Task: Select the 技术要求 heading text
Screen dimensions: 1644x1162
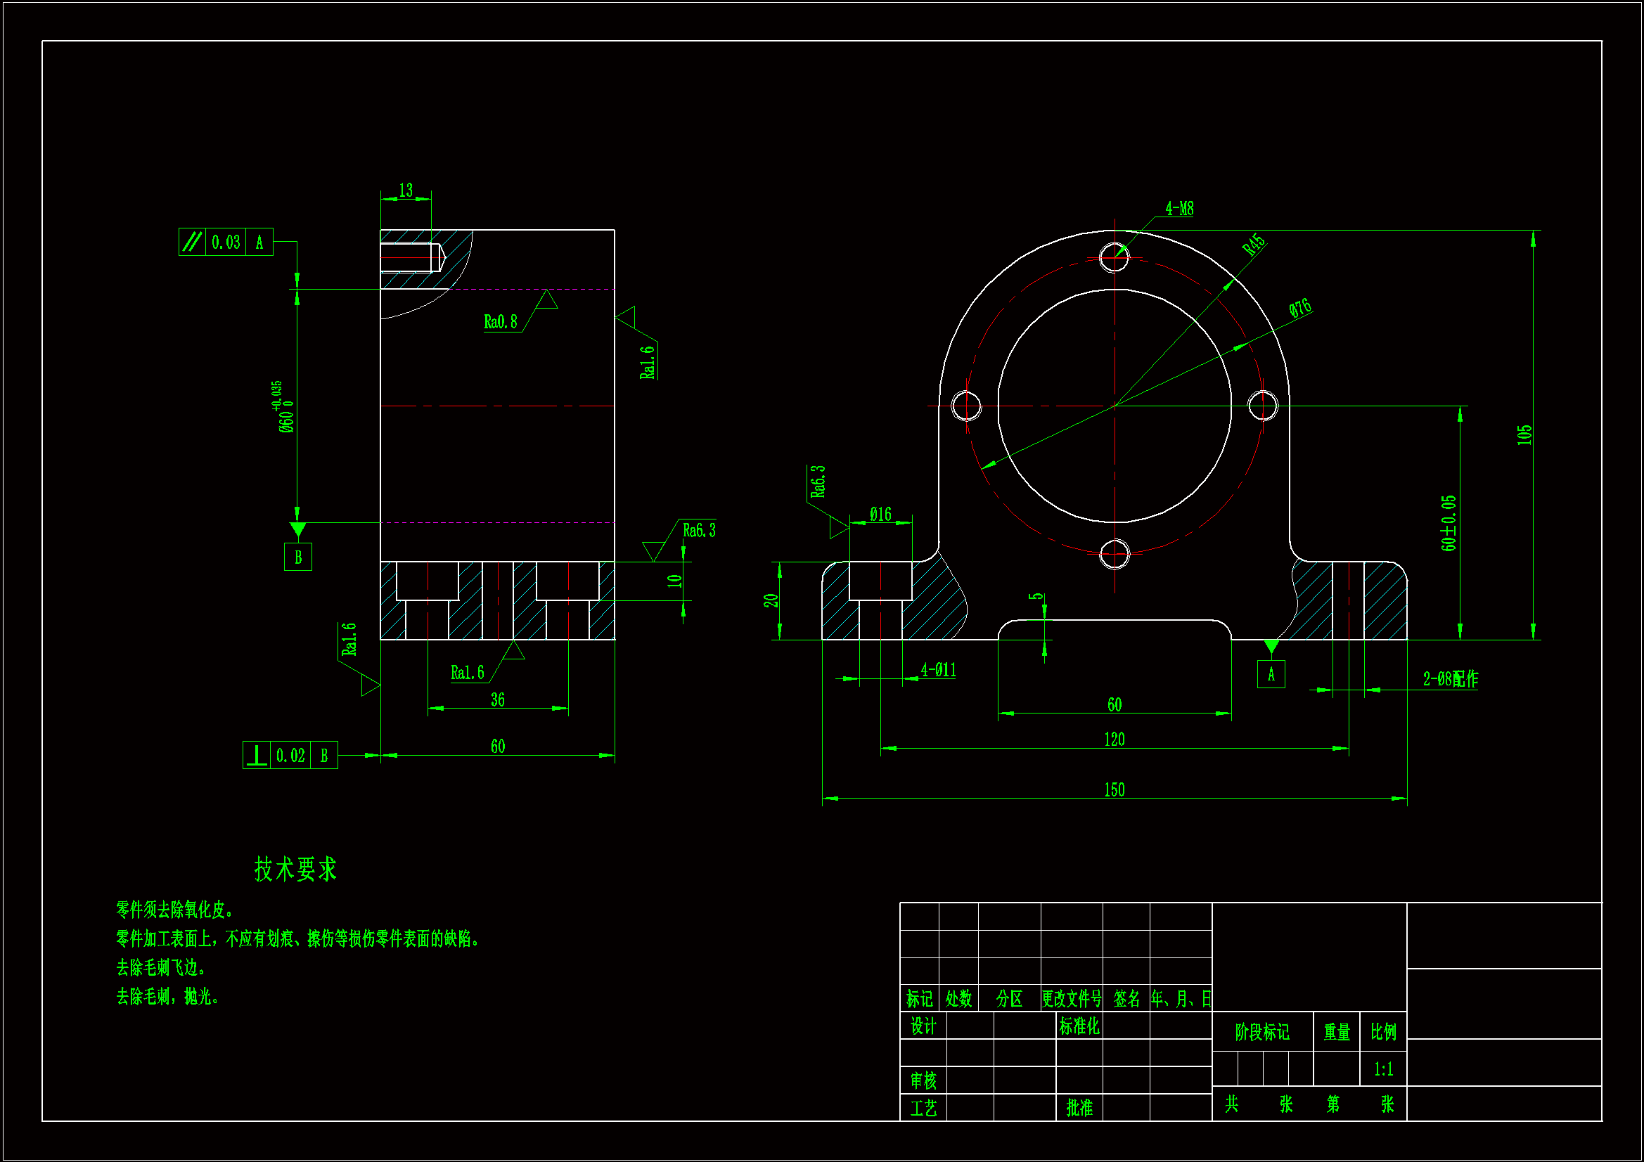Action: tap(295, 869)
